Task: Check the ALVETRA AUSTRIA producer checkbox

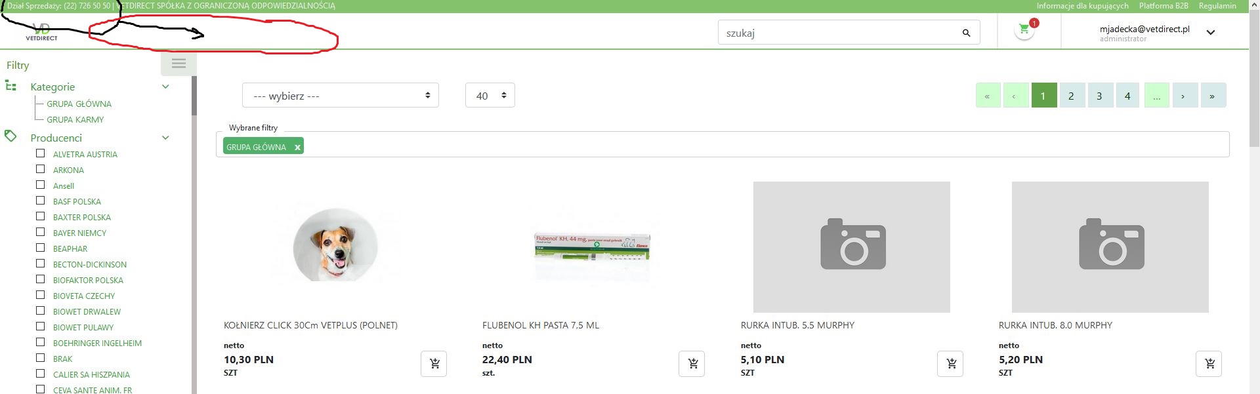Action: [x=41, y=153]
